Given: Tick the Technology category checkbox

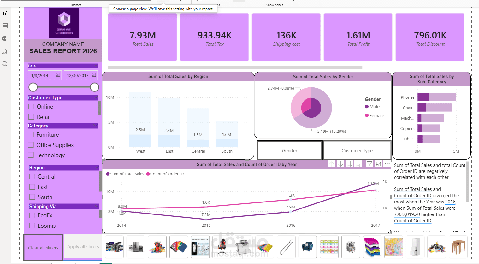Looking at the screenshot, I should click(x=31, y=155).
